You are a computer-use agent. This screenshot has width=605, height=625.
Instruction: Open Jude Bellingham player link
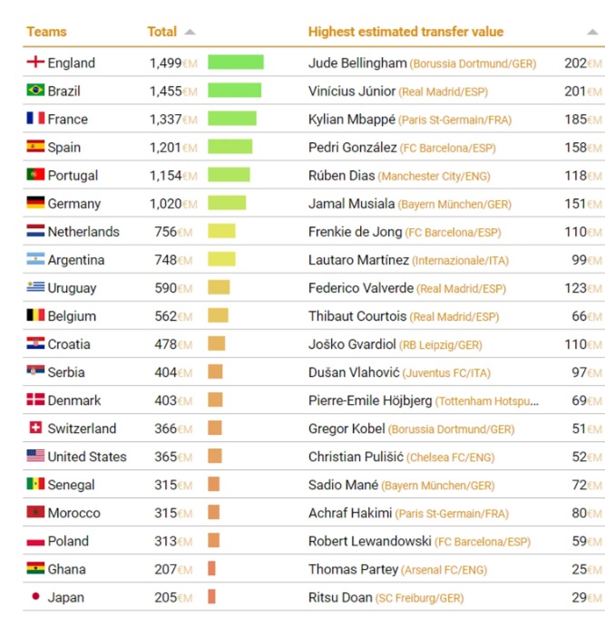357,62
